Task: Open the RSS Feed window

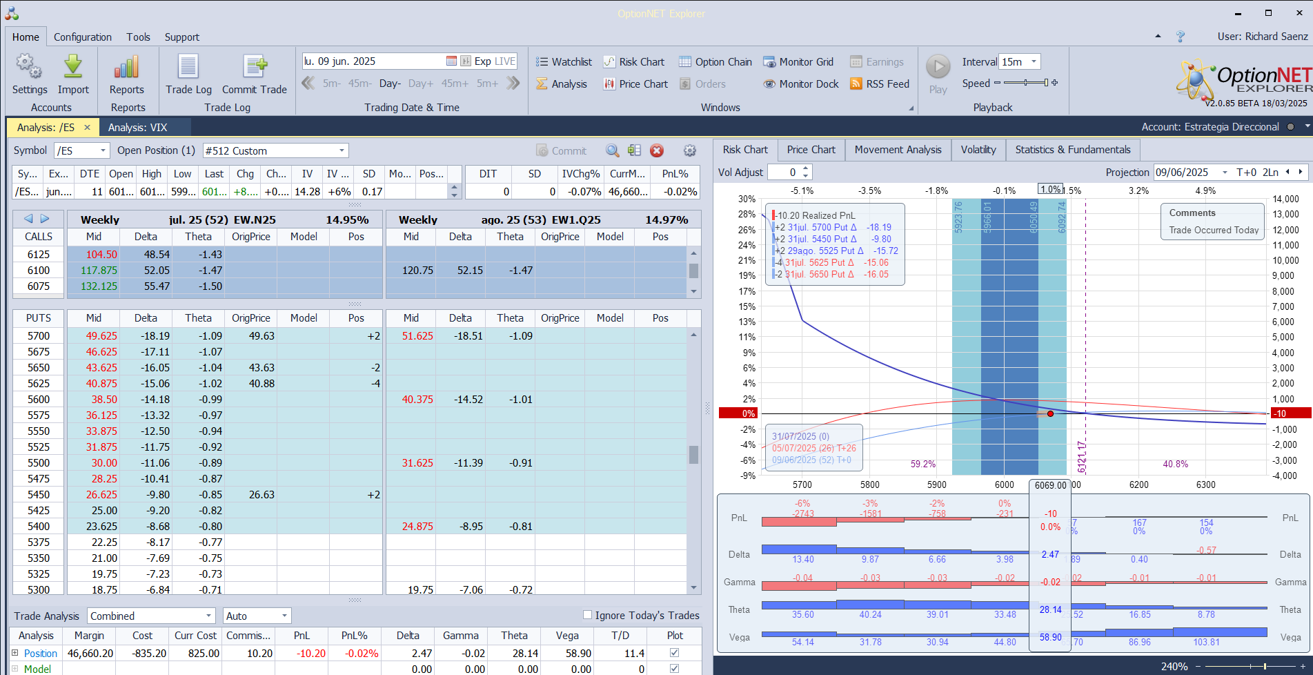Action: tap(880, 84)
